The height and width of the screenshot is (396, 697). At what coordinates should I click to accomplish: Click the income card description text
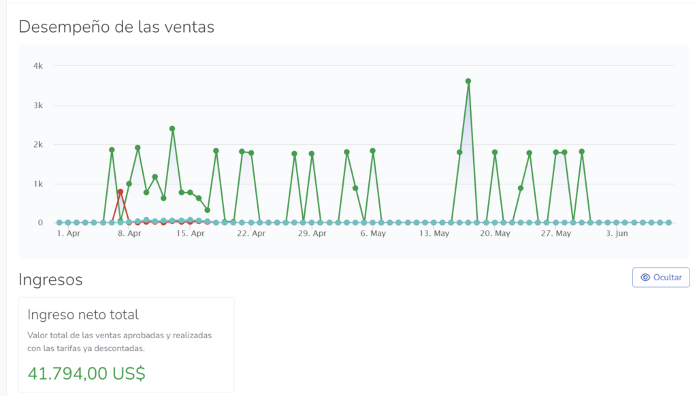(x=119, y=342)
